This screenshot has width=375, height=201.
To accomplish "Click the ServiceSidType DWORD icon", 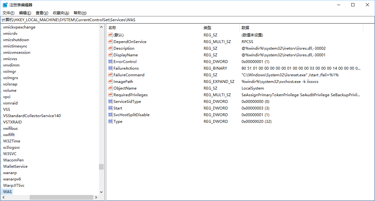I will click(110, 102).
